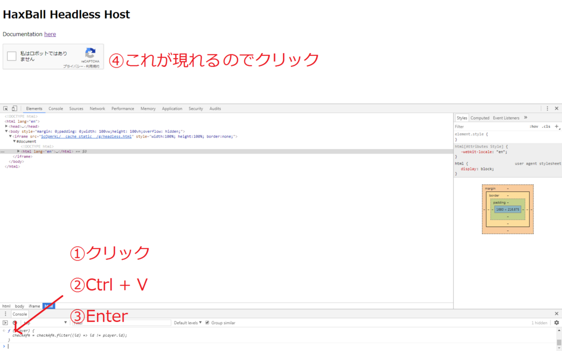Screen dimensions: 562x351
Task: Open the Audits tab
Action: point(215,109)
